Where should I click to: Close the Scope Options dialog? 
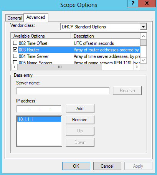[147, 3]
